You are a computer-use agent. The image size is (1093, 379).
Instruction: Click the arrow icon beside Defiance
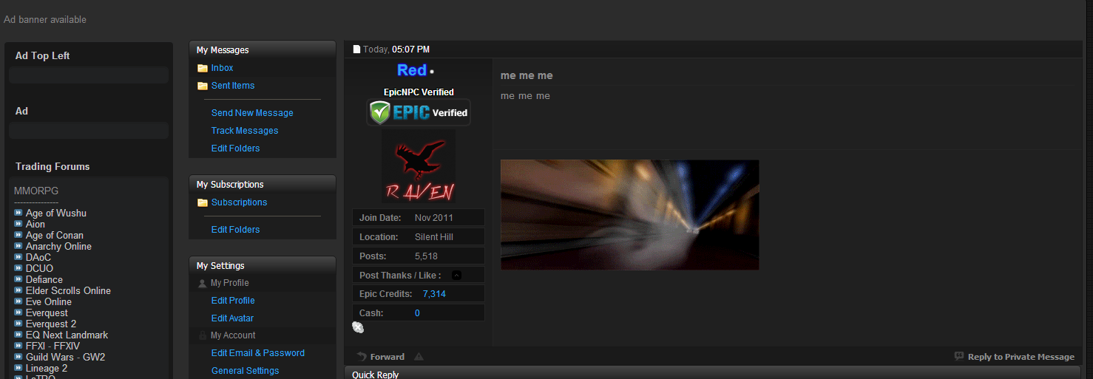click(18, 279)
